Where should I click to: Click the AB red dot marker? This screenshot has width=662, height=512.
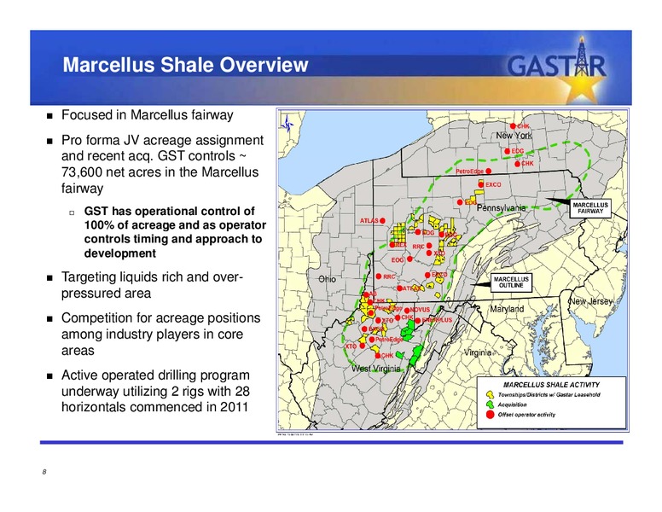(367, 294)
